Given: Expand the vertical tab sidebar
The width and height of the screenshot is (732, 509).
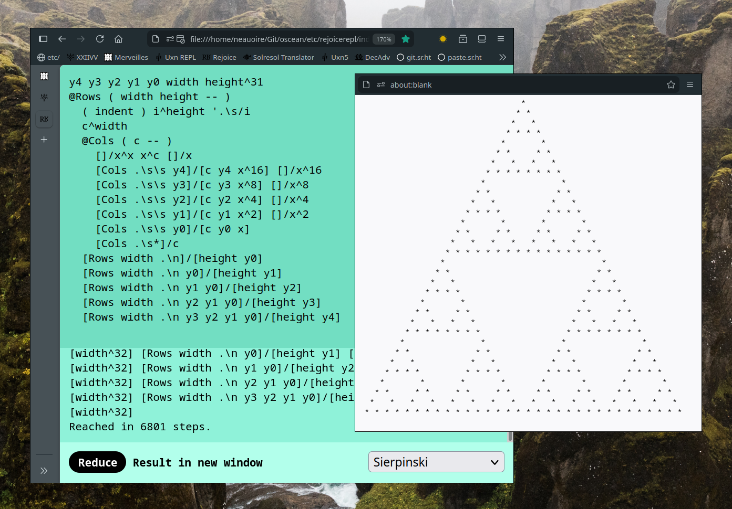Looking at the screenshot, I should (x=44, y=470).
